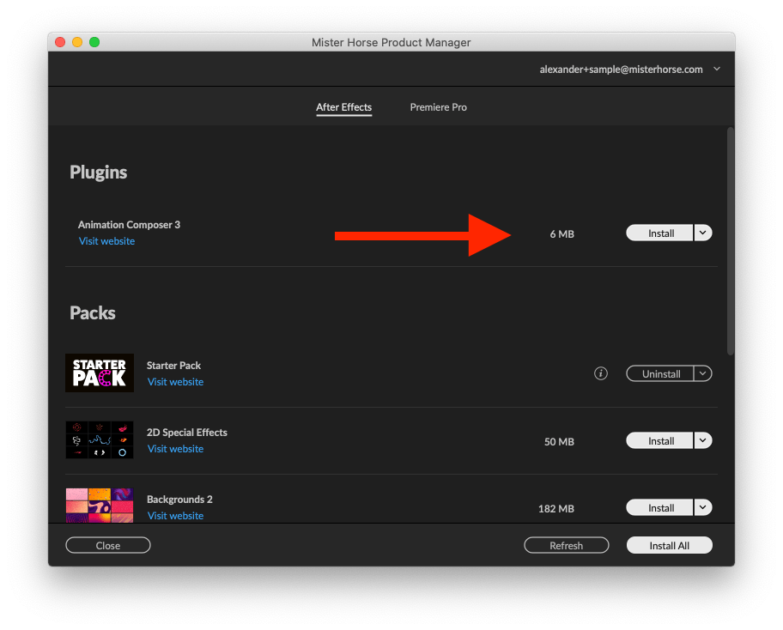
Task: Open 2D Special Effects install options arrow
Action: [702, 440]
